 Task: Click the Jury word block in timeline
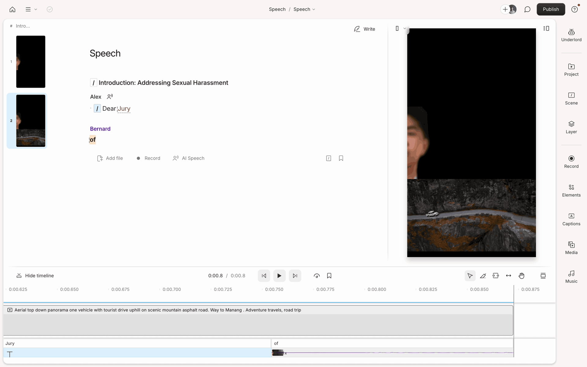137,343
